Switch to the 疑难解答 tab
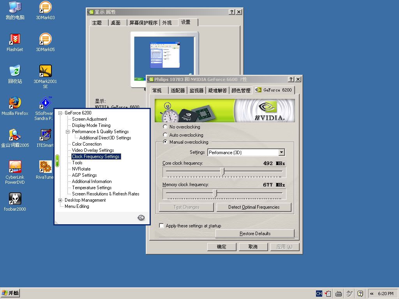The image size is (399, 299). (217, 90)
